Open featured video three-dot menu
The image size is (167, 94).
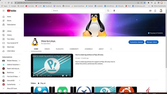(69, 56)
